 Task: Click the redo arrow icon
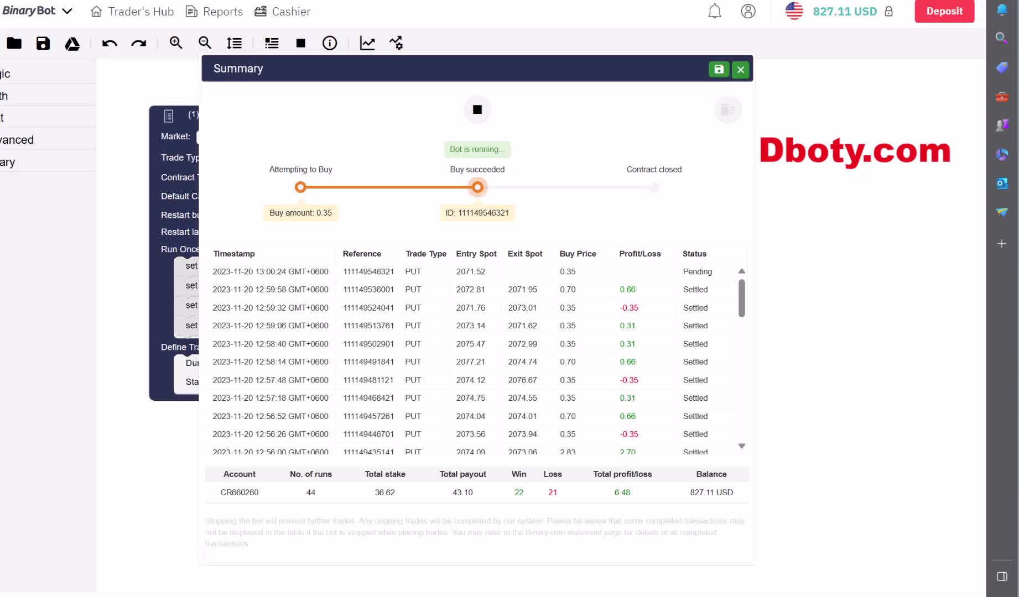tap(138, 43)
